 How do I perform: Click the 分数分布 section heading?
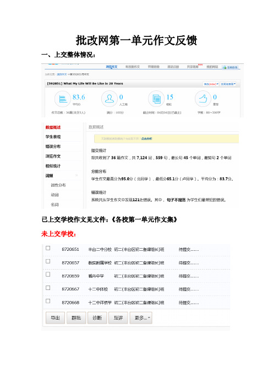(x=99, y=171)
